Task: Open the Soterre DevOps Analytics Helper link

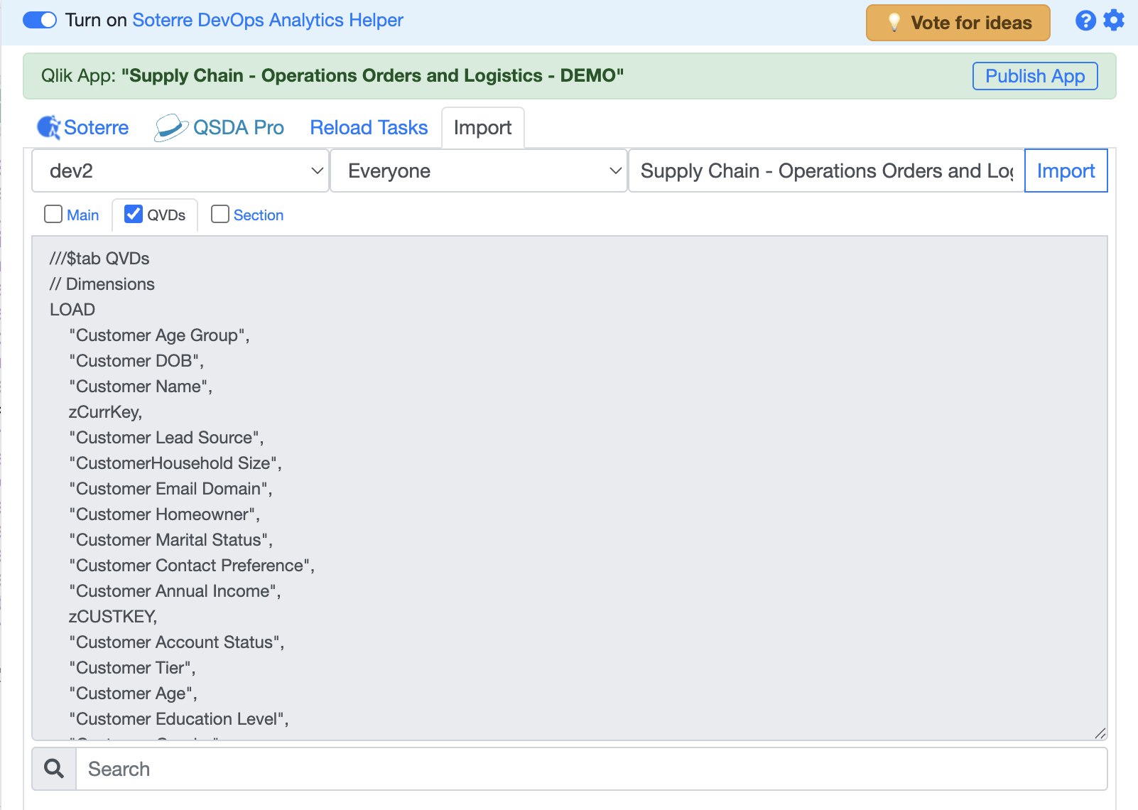Action: click(268, 20)
